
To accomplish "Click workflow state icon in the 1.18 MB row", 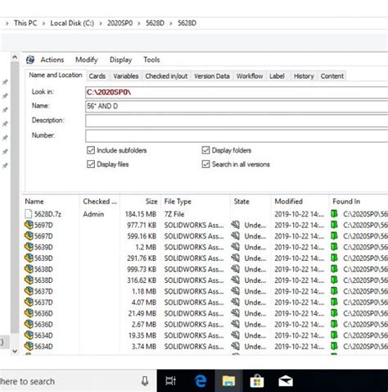I will coord(236,291).
